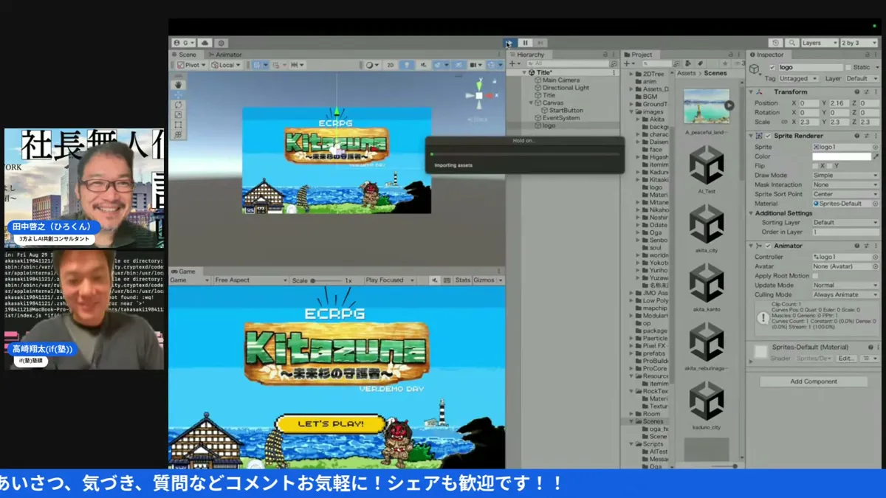Click the Step frame button

click(x=540, y=43)
